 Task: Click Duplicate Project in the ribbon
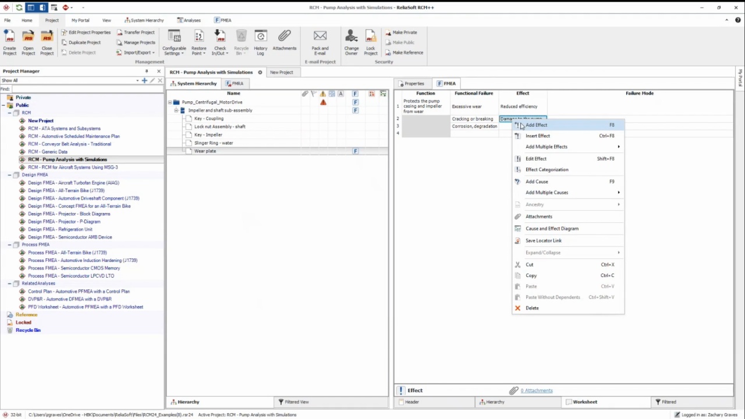tap(81, 42)
